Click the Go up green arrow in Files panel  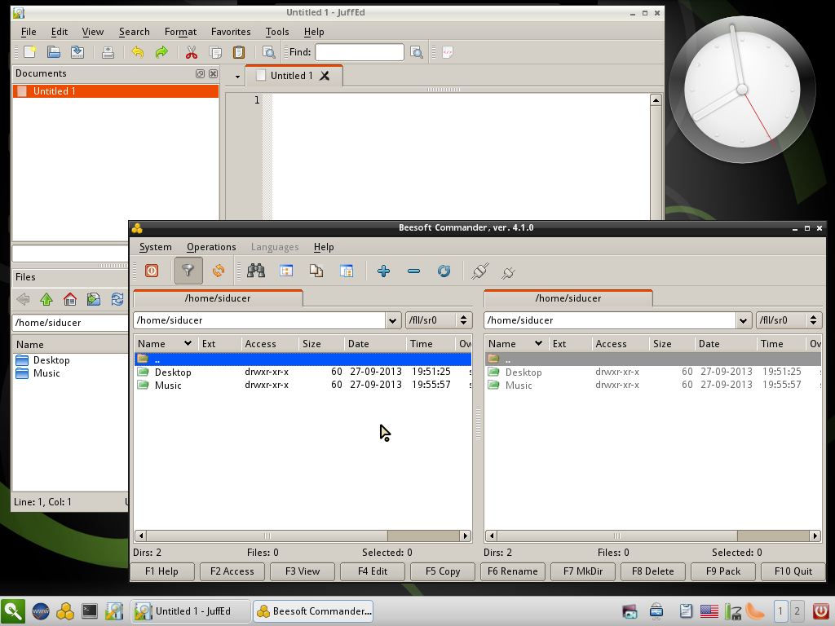pos(46,299)
